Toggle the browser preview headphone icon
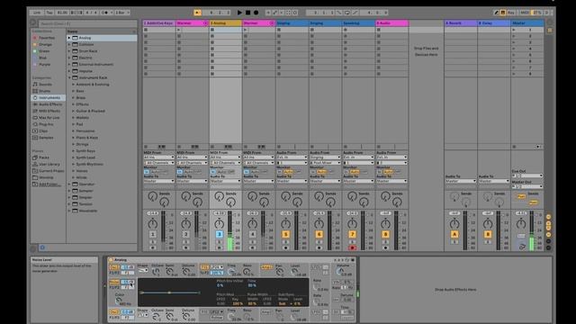This screenshot has height=324, width=576. point(42,247)
